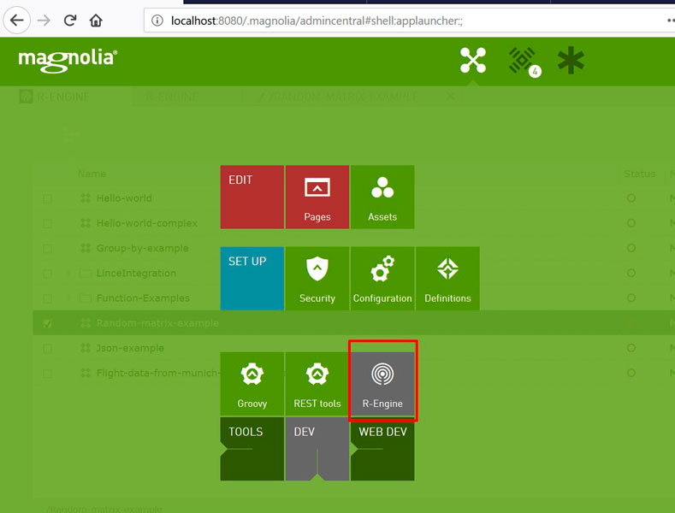
Task: Click the Name column header
Action: [x=92, y=174]
